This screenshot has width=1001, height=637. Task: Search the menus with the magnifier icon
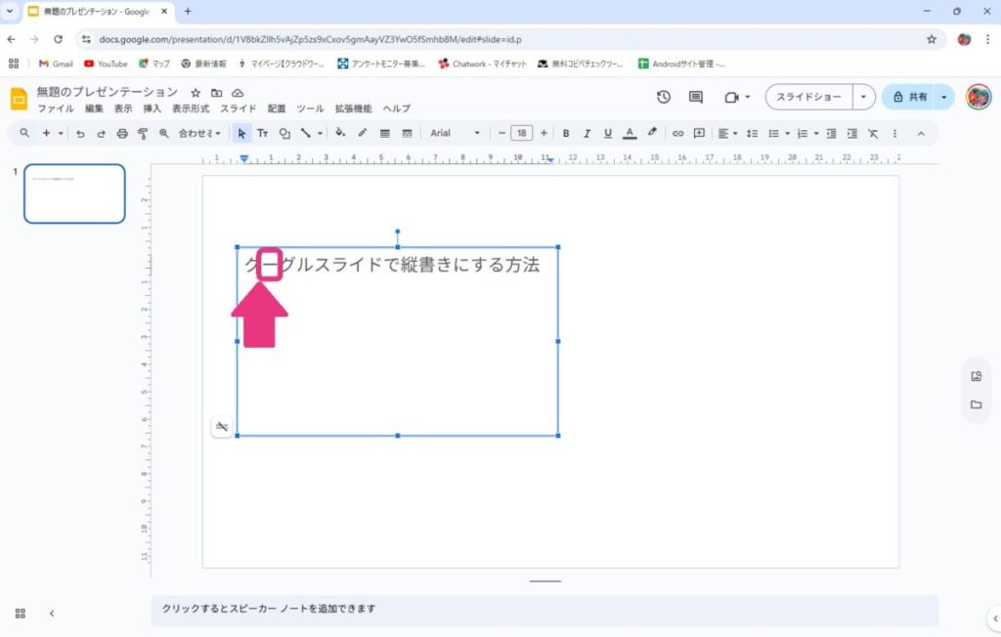pos(24,134)
